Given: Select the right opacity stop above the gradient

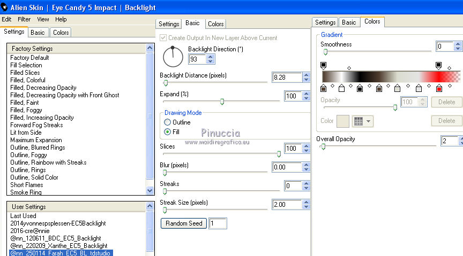Looking at the screenshot, I should (438, 65).
